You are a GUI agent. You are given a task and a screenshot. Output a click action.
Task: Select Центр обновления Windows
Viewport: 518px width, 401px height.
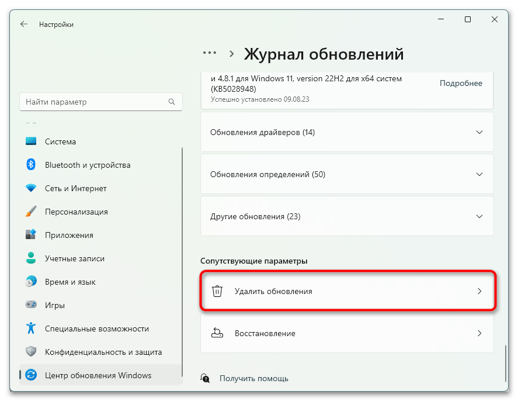click(x=101, y=375)
